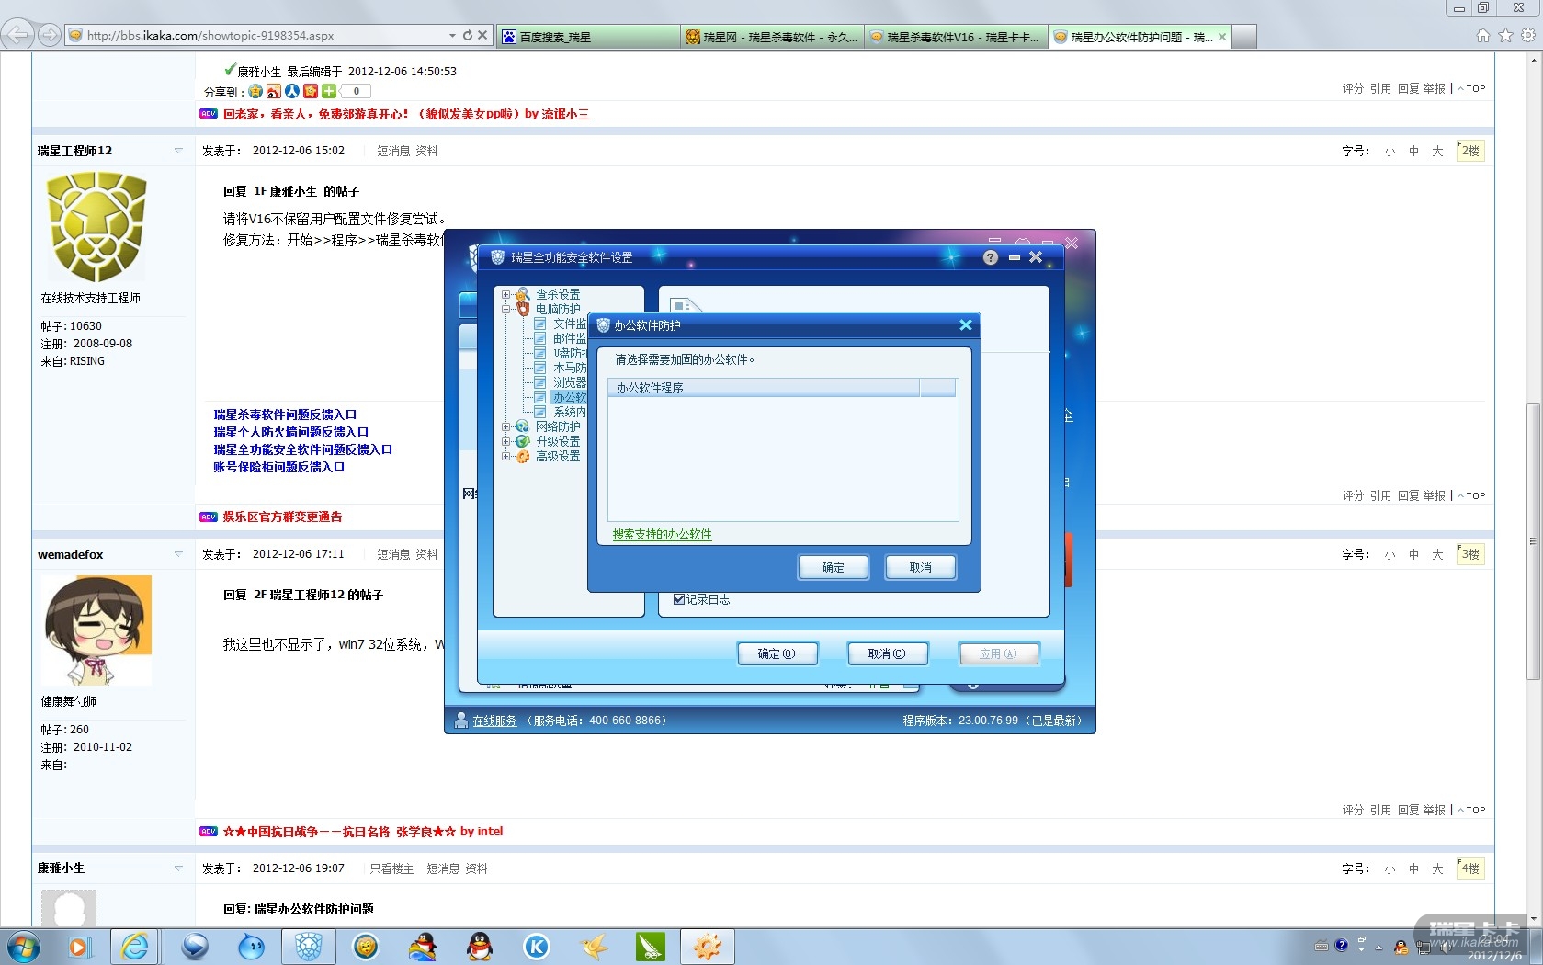1543x965 pixels.
Task: Collapse the 电脑防护 tree node
Action: [x=505, y=309]
